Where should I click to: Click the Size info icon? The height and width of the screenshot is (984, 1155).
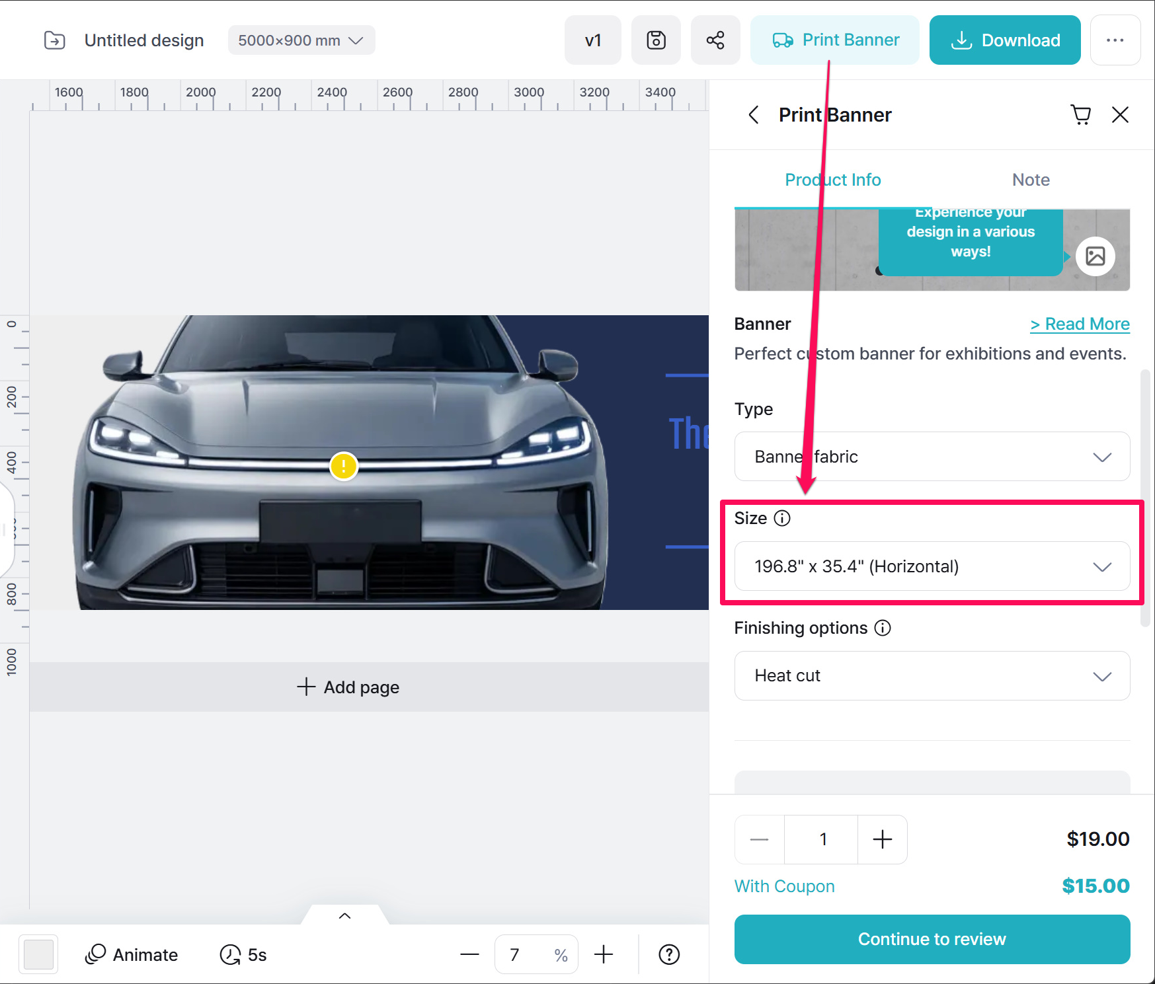click(x=782, y=518)
